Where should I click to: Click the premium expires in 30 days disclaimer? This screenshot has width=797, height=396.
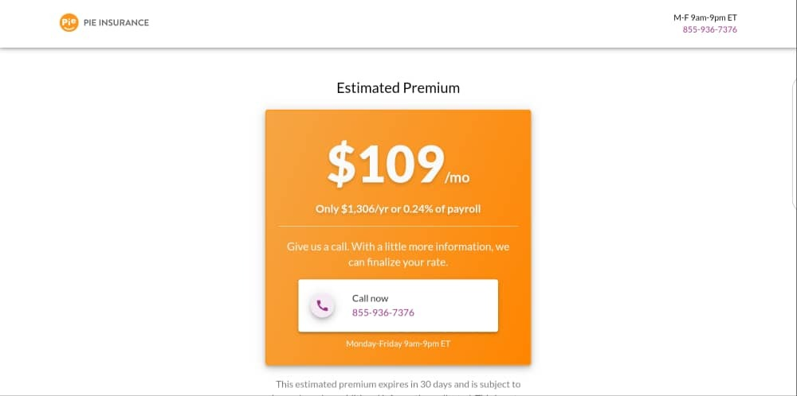coord(398,384)
